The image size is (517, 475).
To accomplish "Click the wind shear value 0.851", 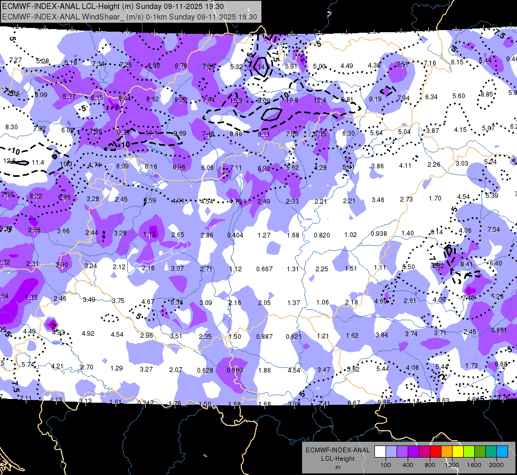I will point(499,330).
